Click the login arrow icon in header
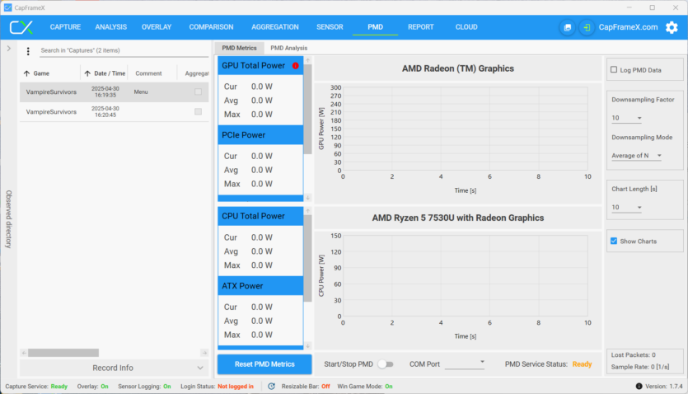Viewport: 688px width, 394px height. (x=587, y=27)
